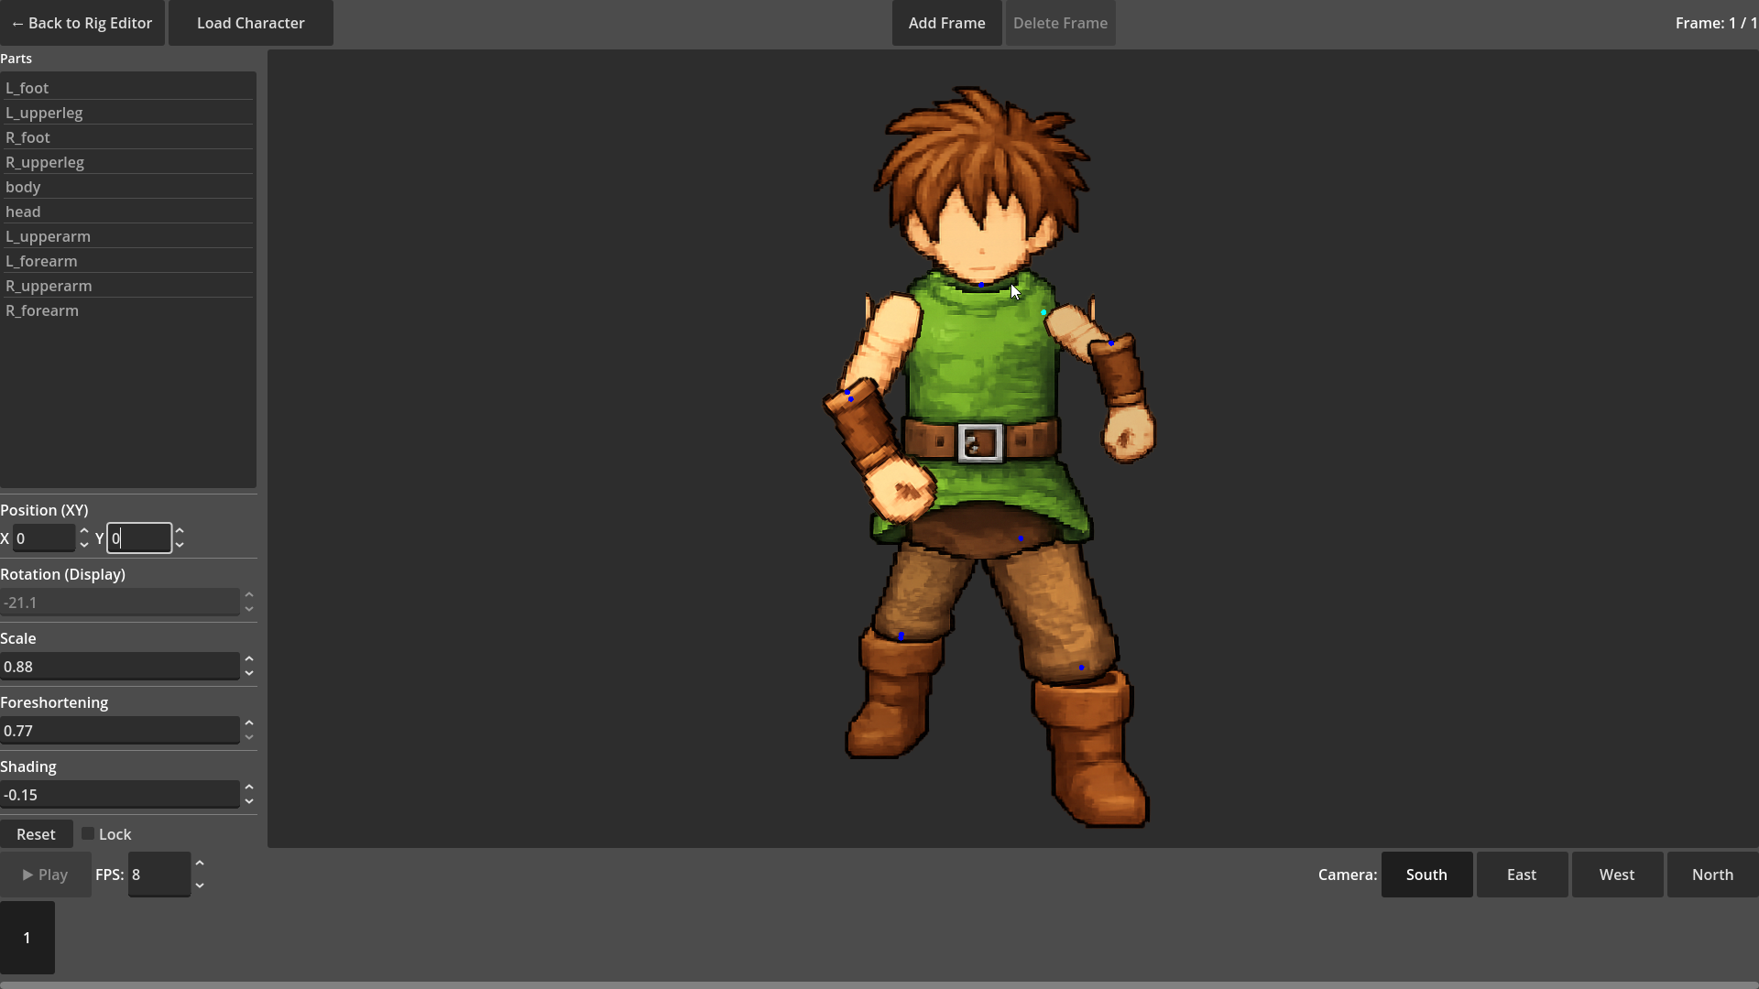Decrement Position Y with down arrow
Viewport: 1759px width, 989px height.
[180, 546]
